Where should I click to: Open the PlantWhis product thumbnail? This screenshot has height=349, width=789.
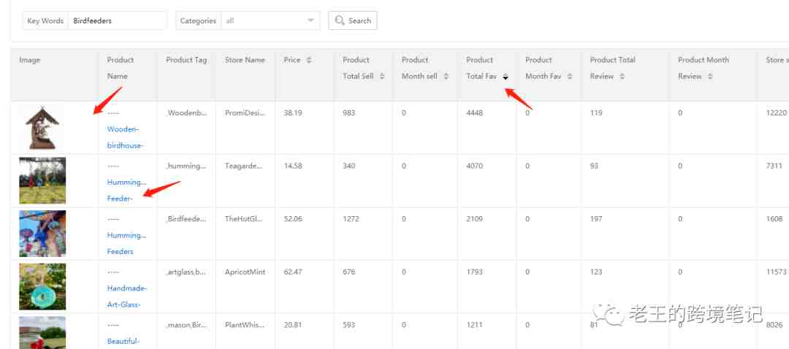42,332
